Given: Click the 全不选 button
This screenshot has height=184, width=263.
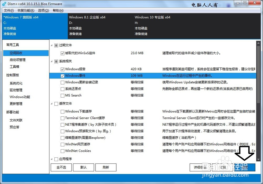Looking at the screenshot, I should (61, 167).
